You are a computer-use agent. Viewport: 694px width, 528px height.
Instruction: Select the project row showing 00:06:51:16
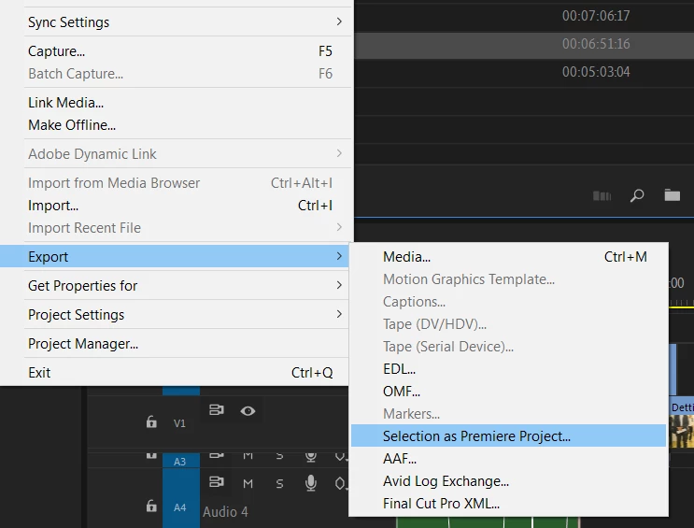pyautogui.click(x=524, y=44)
